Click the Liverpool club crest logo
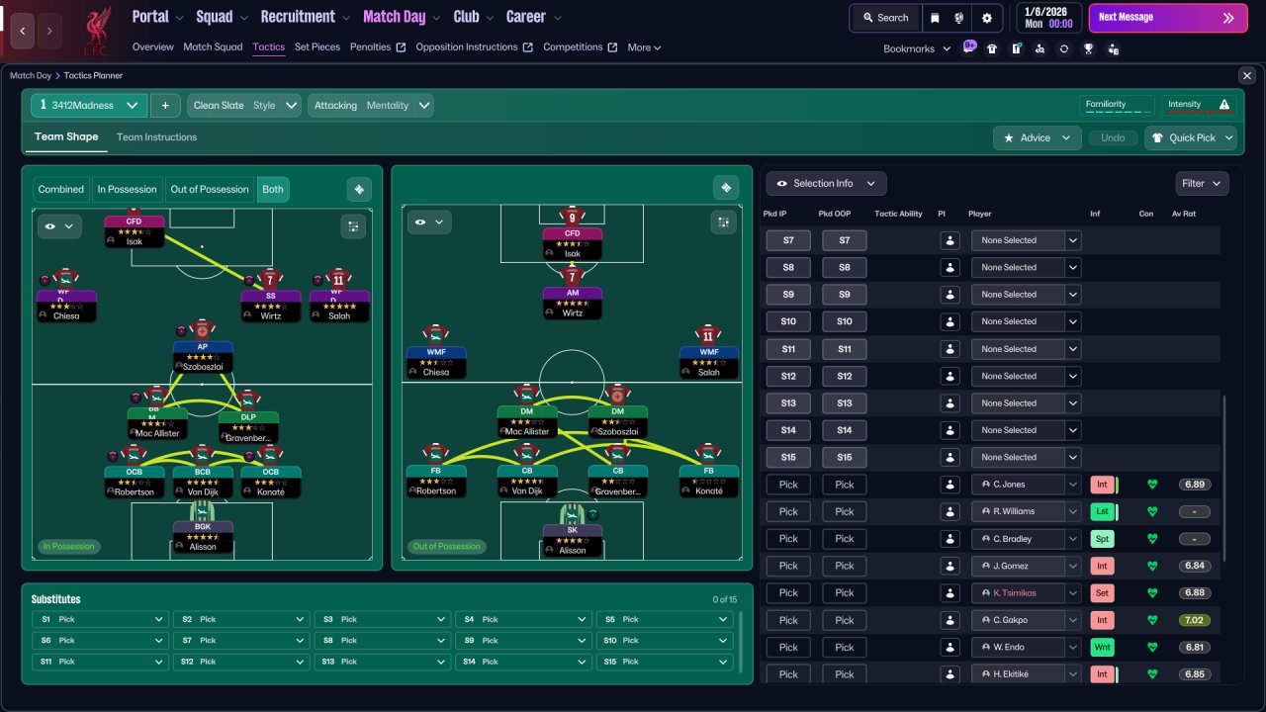The width and height of the screenshot is (1266, 712). click(x=97, y=31)
